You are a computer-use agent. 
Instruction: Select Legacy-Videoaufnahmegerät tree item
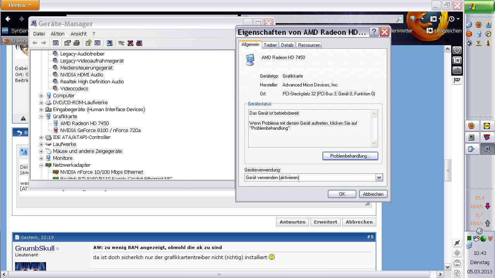click(92, 61)
